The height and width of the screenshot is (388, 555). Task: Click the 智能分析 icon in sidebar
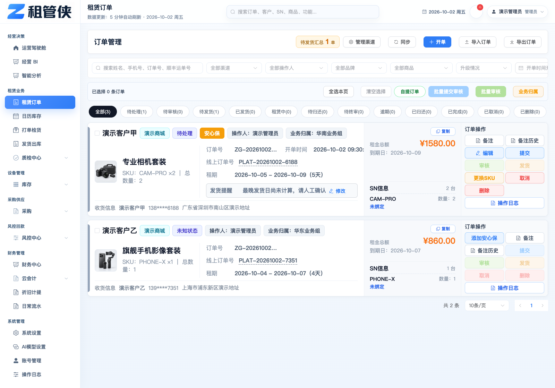16,76
